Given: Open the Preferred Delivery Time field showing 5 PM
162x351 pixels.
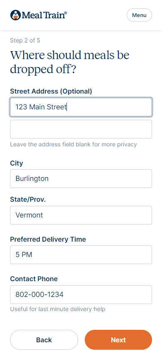Looking at the screenshot, I should pyautogui.click(x=81, y=255).
